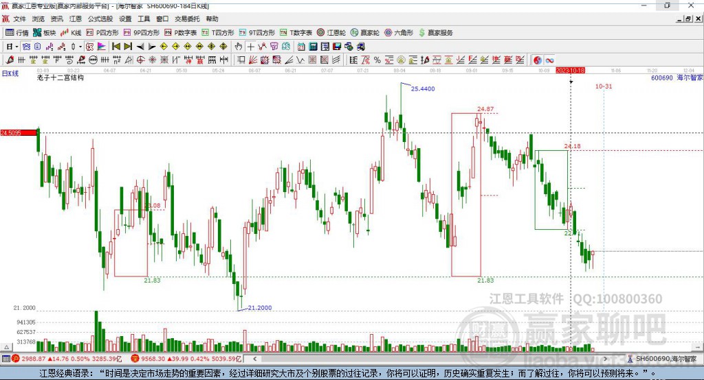The height and width of the screenshot is (380, 704).
Task: Click the blue infinity symbol icon
Action: pos(549,60)
